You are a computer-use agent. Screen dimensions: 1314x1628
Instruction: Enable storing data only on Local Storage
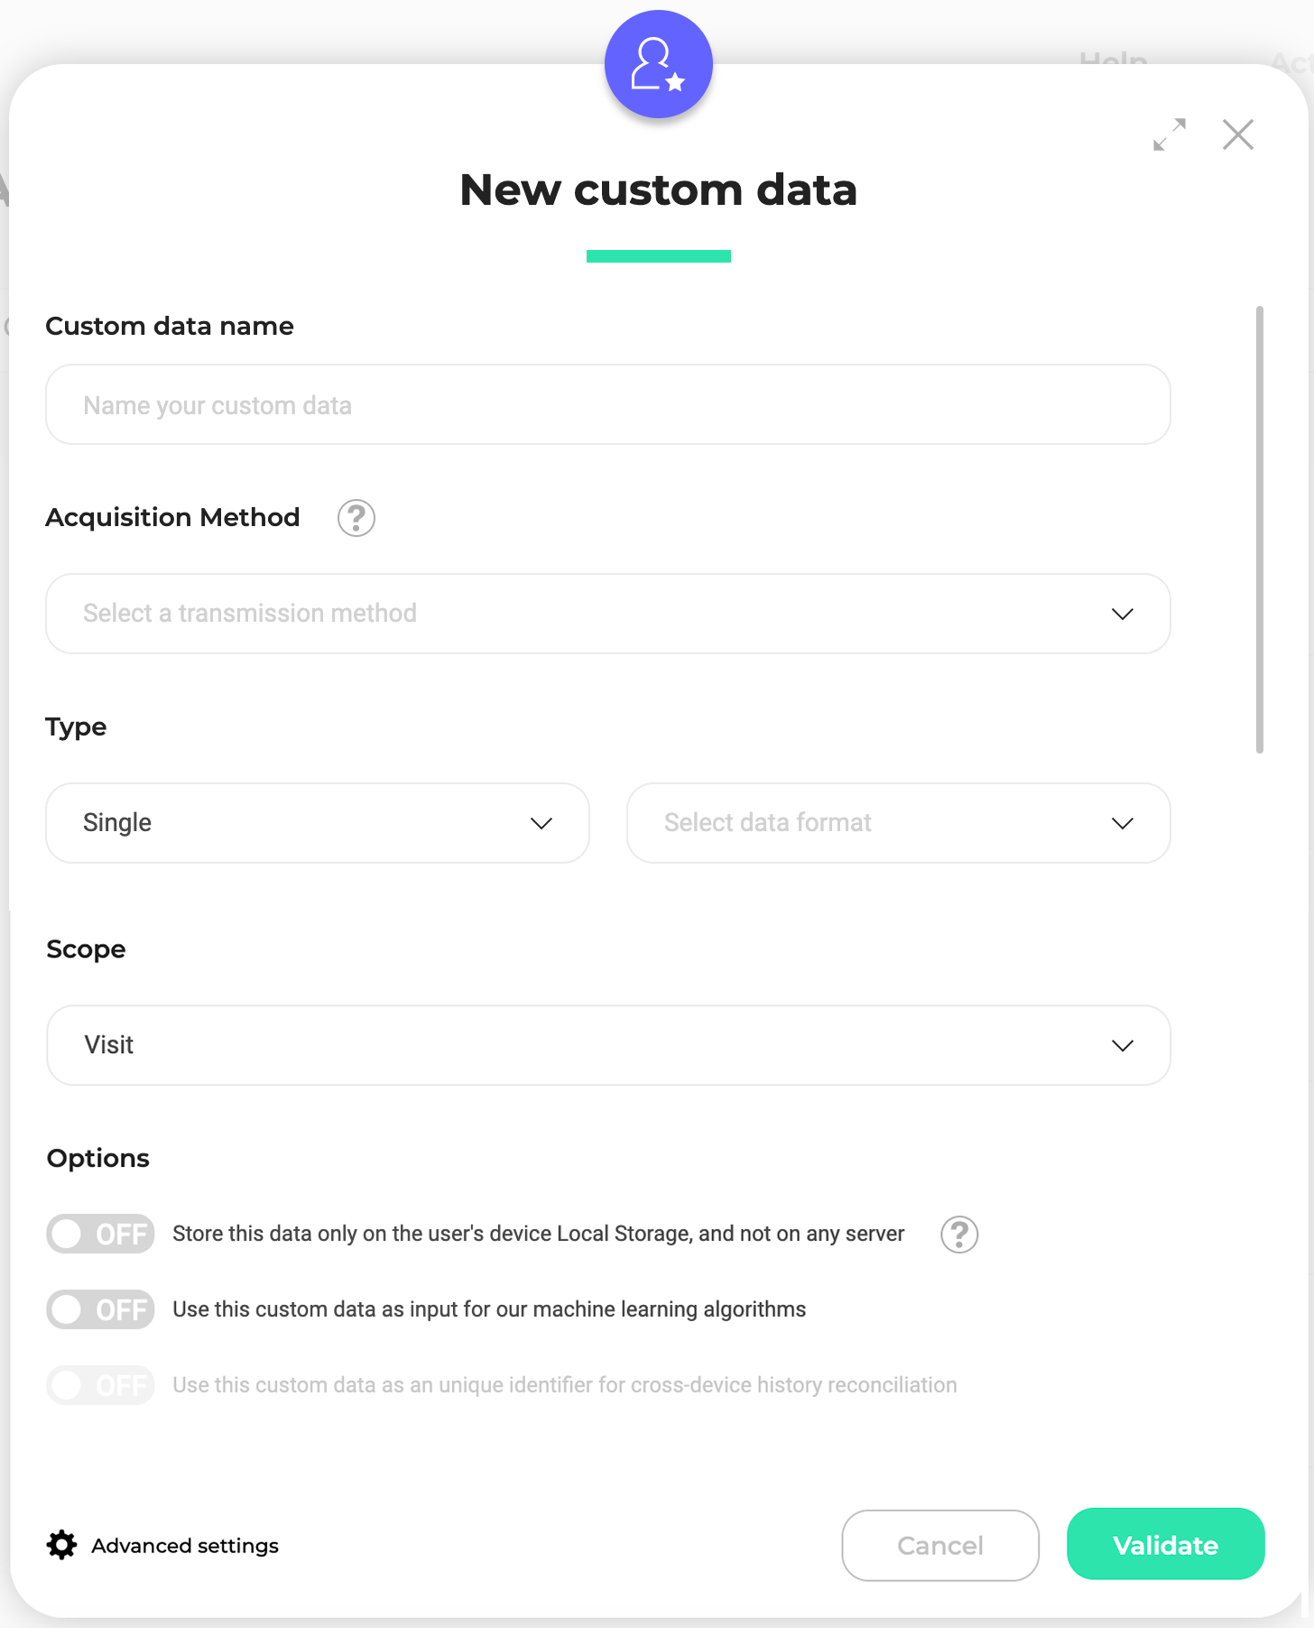click(100, 1234)
